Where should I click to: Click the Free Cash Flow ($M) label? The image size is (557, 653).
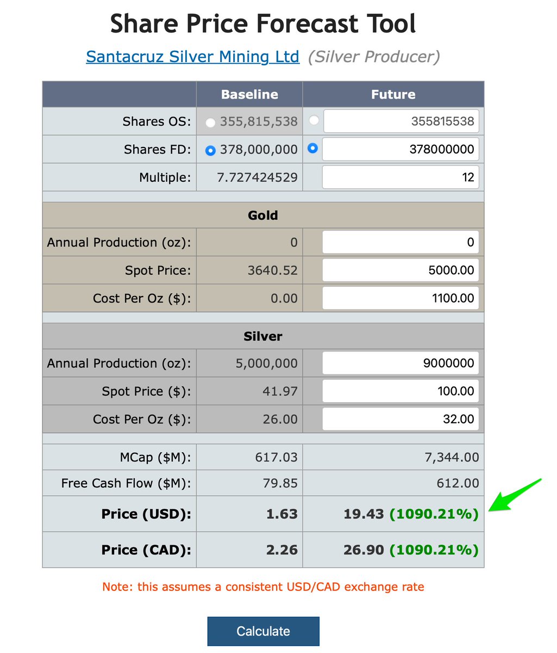pyautogui.click(x=126, y=483)
